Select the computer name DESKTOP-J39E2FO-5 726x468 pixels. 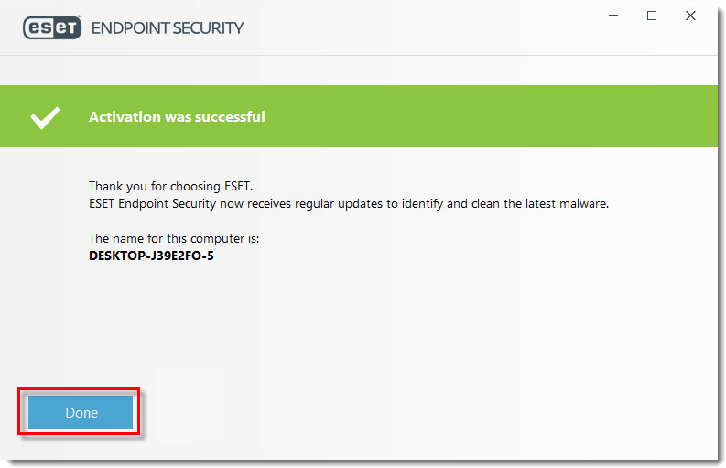151,256
